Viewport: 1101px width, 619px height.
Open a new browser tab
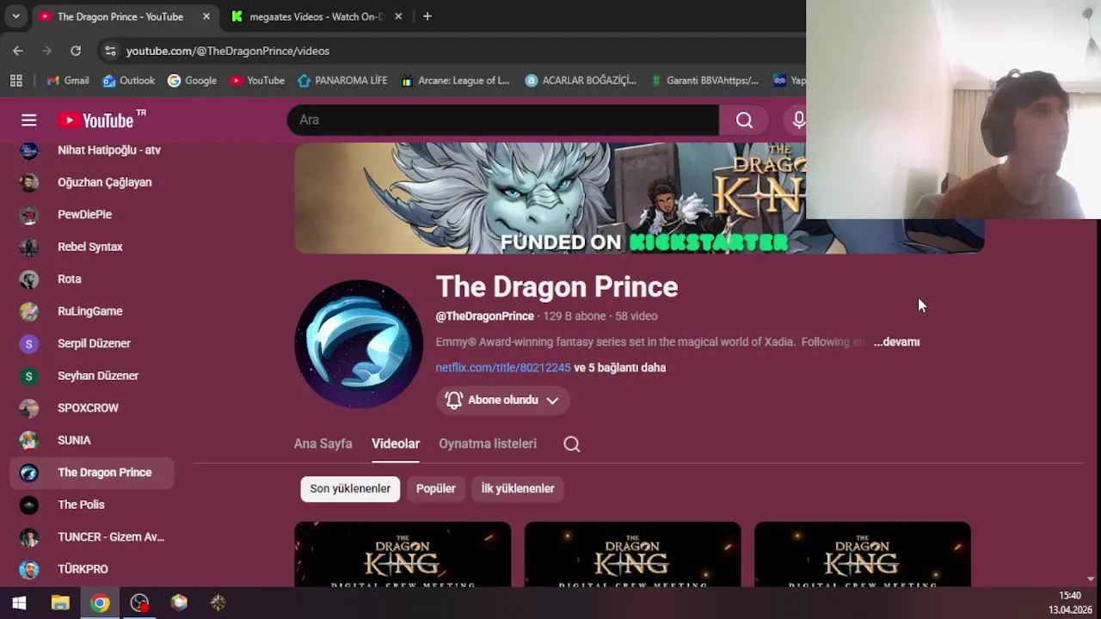click(x=427, y=16)
